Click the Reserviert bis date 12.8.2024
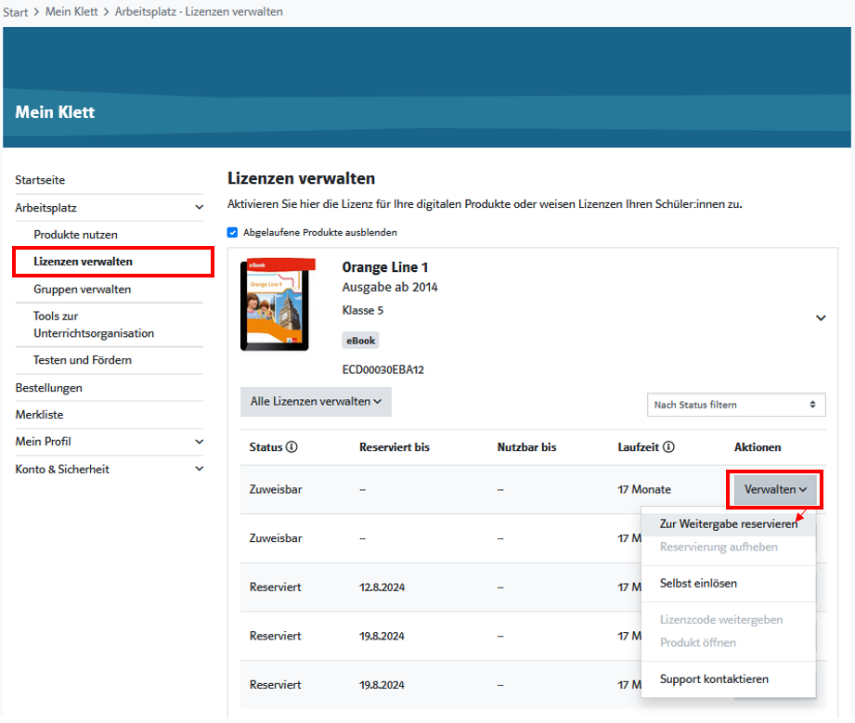This screenshot has height=723, width=855. [x=382, y=587]
